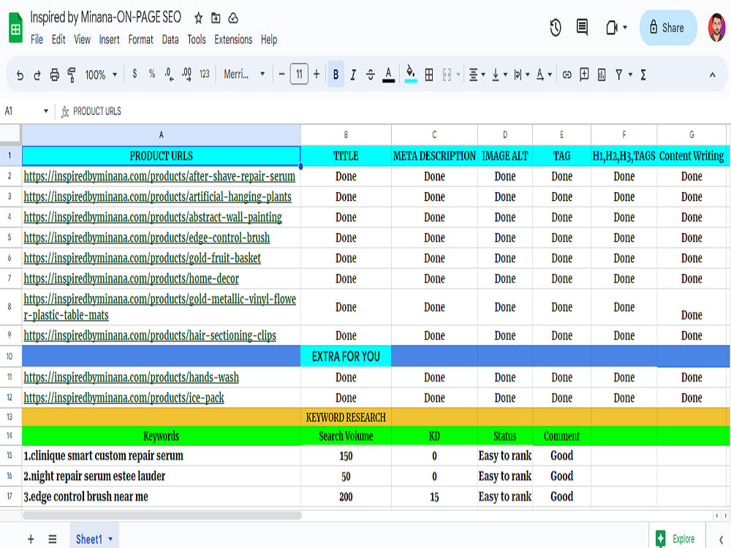Screen dimensions: 731x548
Task: Open the Insert menu
Action: [109, 39]
